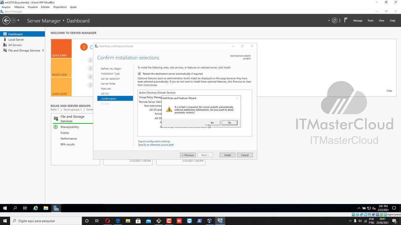Click the Server Manager back arrow
This screenshot has height=225, width=401.
pos(6,21)
